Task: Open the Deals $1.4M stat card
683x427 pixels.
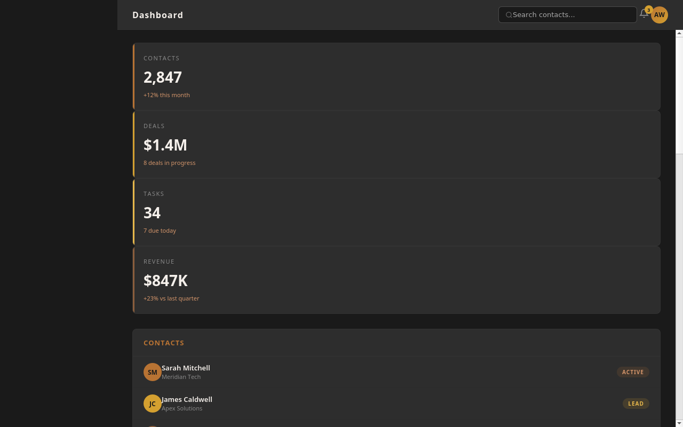Action: click(x=396, y=145)
